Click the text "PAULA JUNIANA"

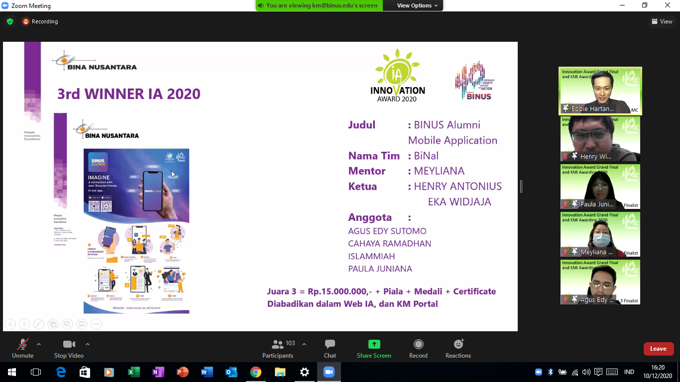click(x=380, y=269)
